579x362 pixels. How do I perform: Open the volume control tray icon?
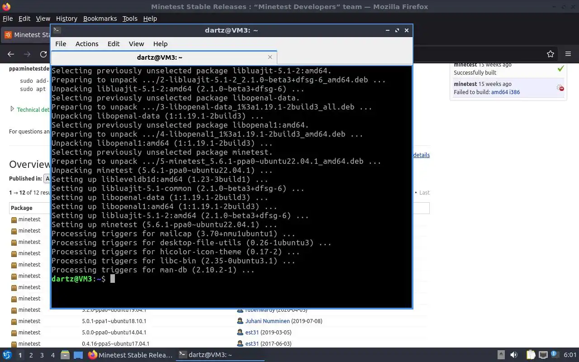point(514,355)
